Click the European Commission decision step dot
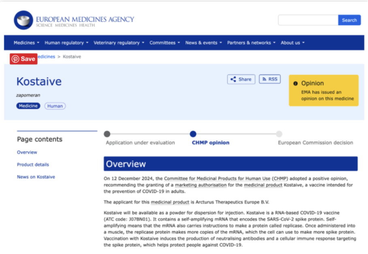The image size is (368, 254). [x=279, y=134]
